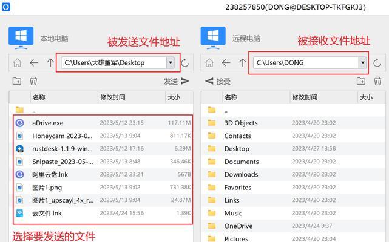Click the aDrive.exe file icon

[x=19, y=123]
